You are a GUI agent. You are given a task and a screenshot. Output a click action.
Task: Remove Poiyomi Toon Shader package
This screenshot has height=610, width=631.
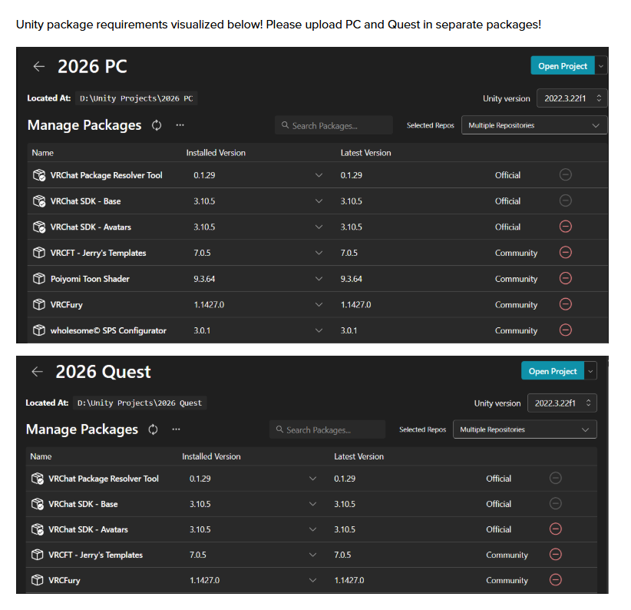tap(566, 278)
